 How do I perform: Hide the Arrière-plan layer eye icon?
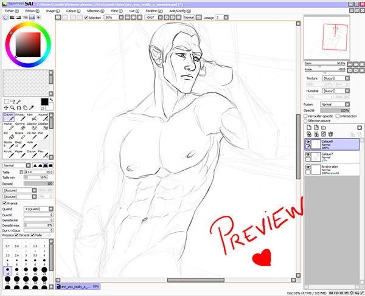(x=308, y=167)
